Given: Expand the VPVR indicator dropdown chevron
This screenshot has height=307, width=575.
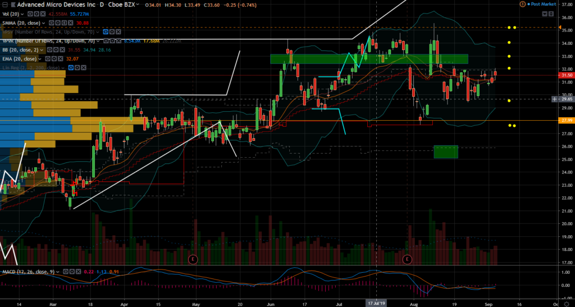Looking at the screenshot, I should (x=98, y=41).
